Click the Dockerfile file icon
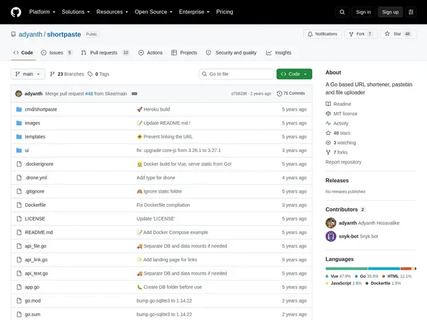Image resolution: width=427 pixels, height=320 pixels. 19,205
